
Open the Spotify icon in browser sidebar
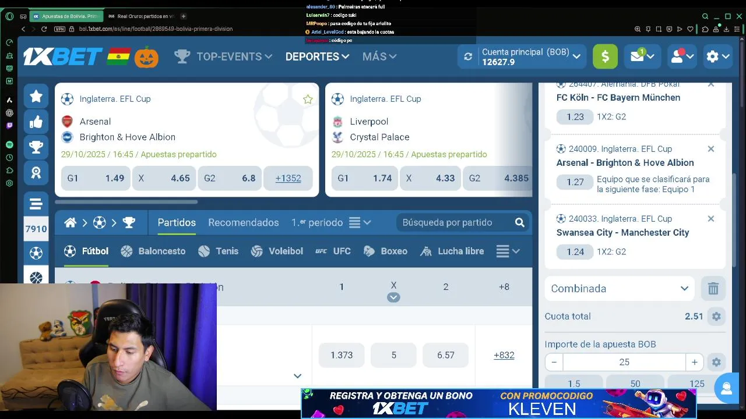pos(9,144)
